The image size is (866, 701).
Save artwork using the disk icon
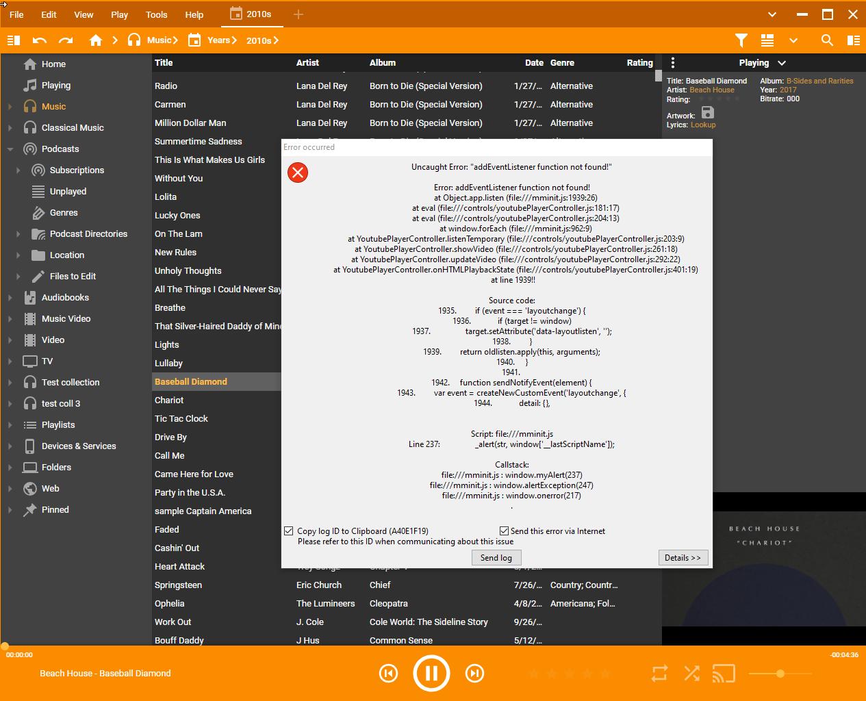pyautogui.click(x=708, y=113)
